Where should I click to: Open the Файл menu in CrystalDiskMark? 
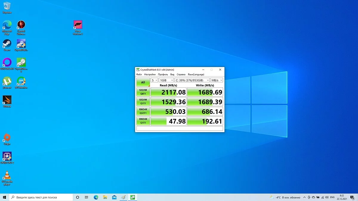[139, 74]
